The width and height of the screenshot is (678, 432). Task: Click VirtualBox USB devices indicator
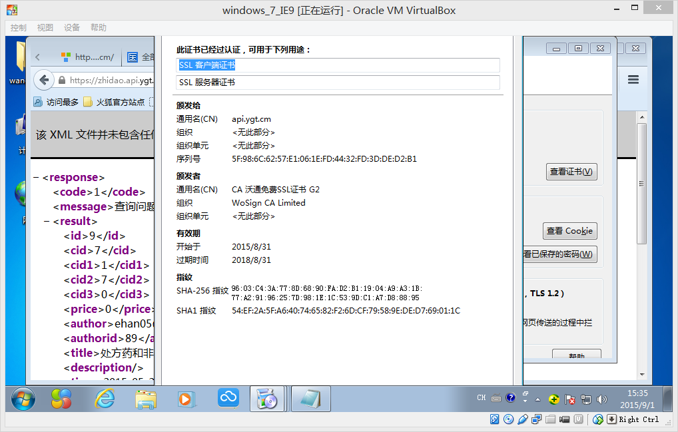point(522,419)
